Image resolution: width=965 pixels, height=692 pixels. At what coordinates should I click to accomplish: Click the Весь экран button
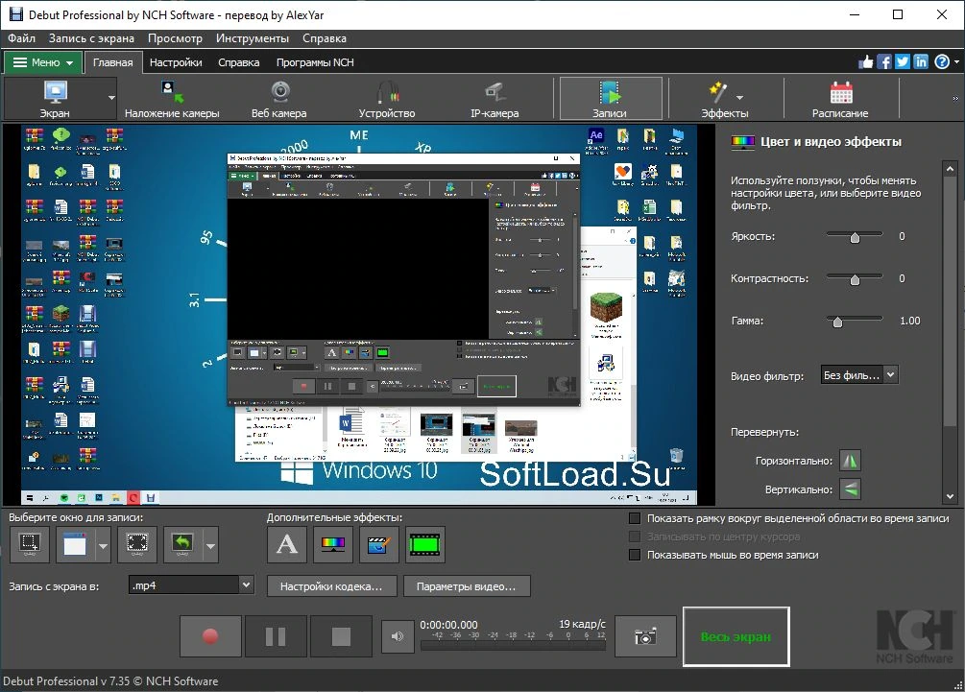click(x=736, y=636)
